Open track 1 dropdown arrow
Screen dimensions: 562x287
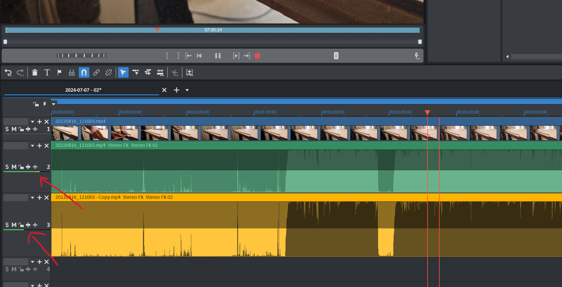[33, 122]
